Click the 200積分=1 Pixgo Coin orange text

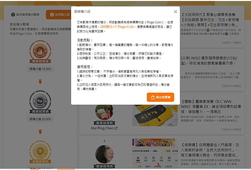(x=117, y=27)
